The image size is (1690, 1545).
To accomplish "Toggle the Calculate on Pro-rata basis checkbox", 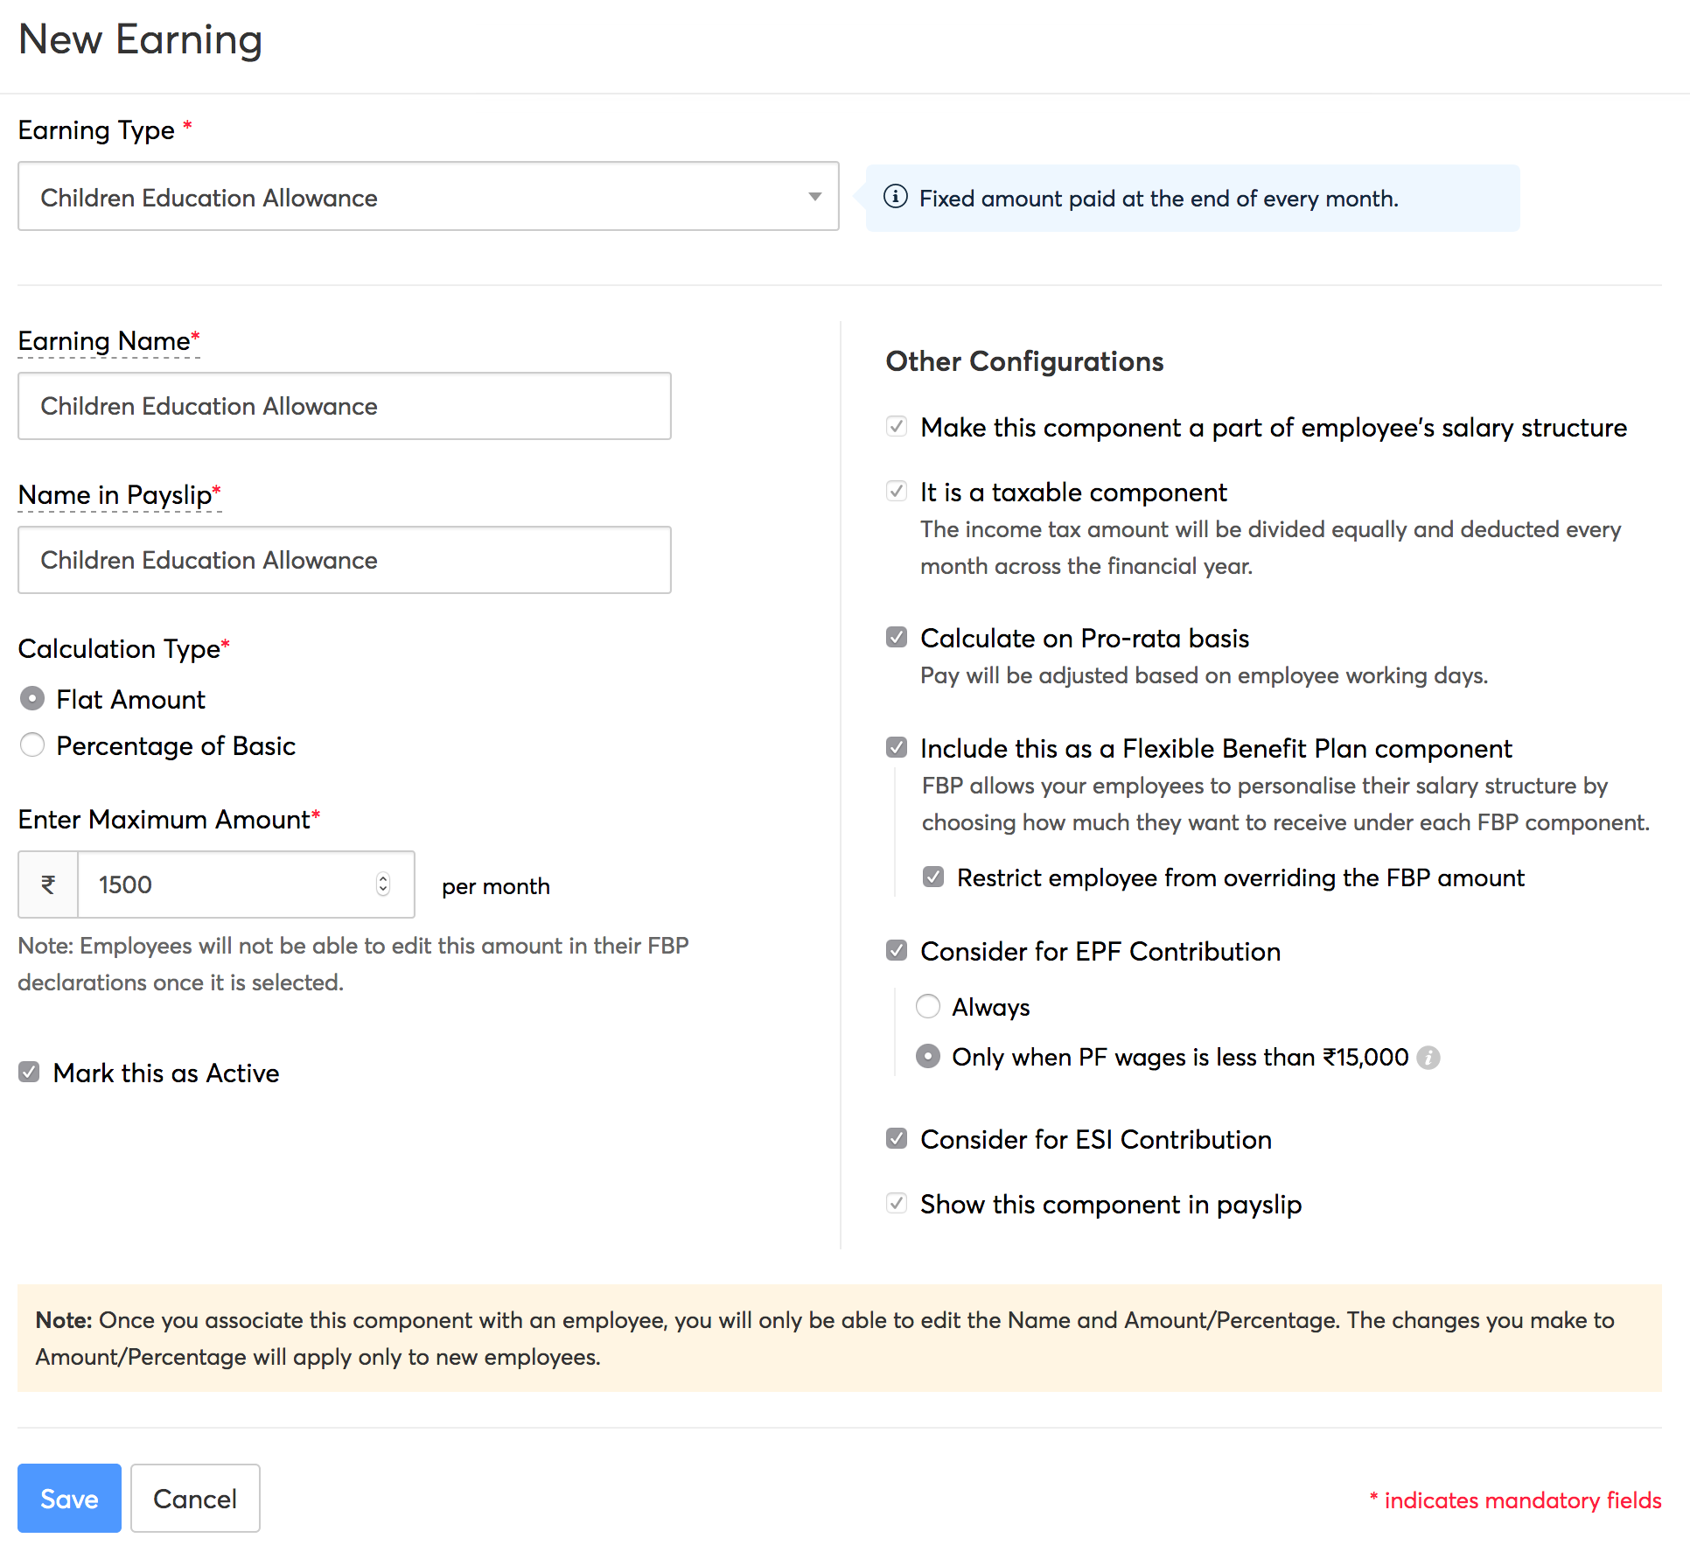I will (x=895, y=636).
